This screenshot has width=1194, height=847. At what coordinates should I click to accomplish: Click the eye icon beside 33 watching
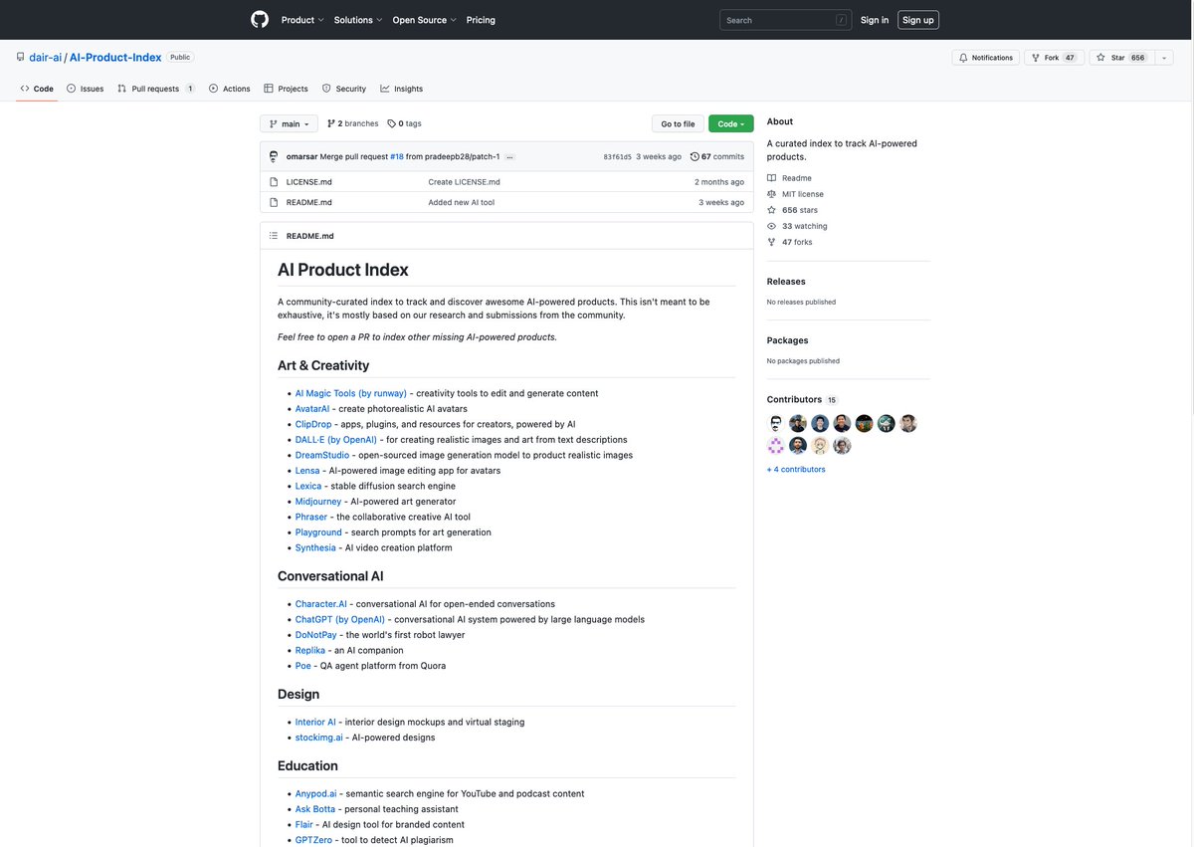coord(771,226)
